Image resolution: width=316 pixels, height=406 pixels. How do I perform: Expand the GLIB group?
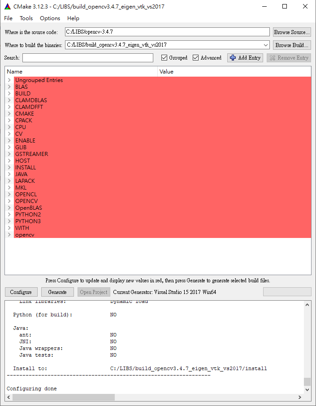(x=9, y=147)
